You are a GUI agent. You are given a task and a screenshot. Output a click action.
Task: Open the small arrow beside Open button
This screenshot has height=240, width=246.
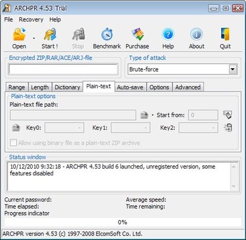tap(34, 38)
